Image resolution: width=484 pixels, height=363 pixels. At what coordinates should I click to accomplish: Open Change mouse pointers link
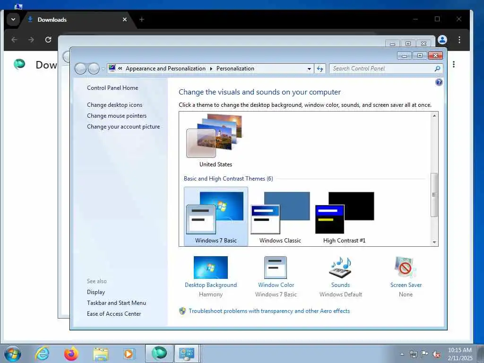click(x=117, y=115)
